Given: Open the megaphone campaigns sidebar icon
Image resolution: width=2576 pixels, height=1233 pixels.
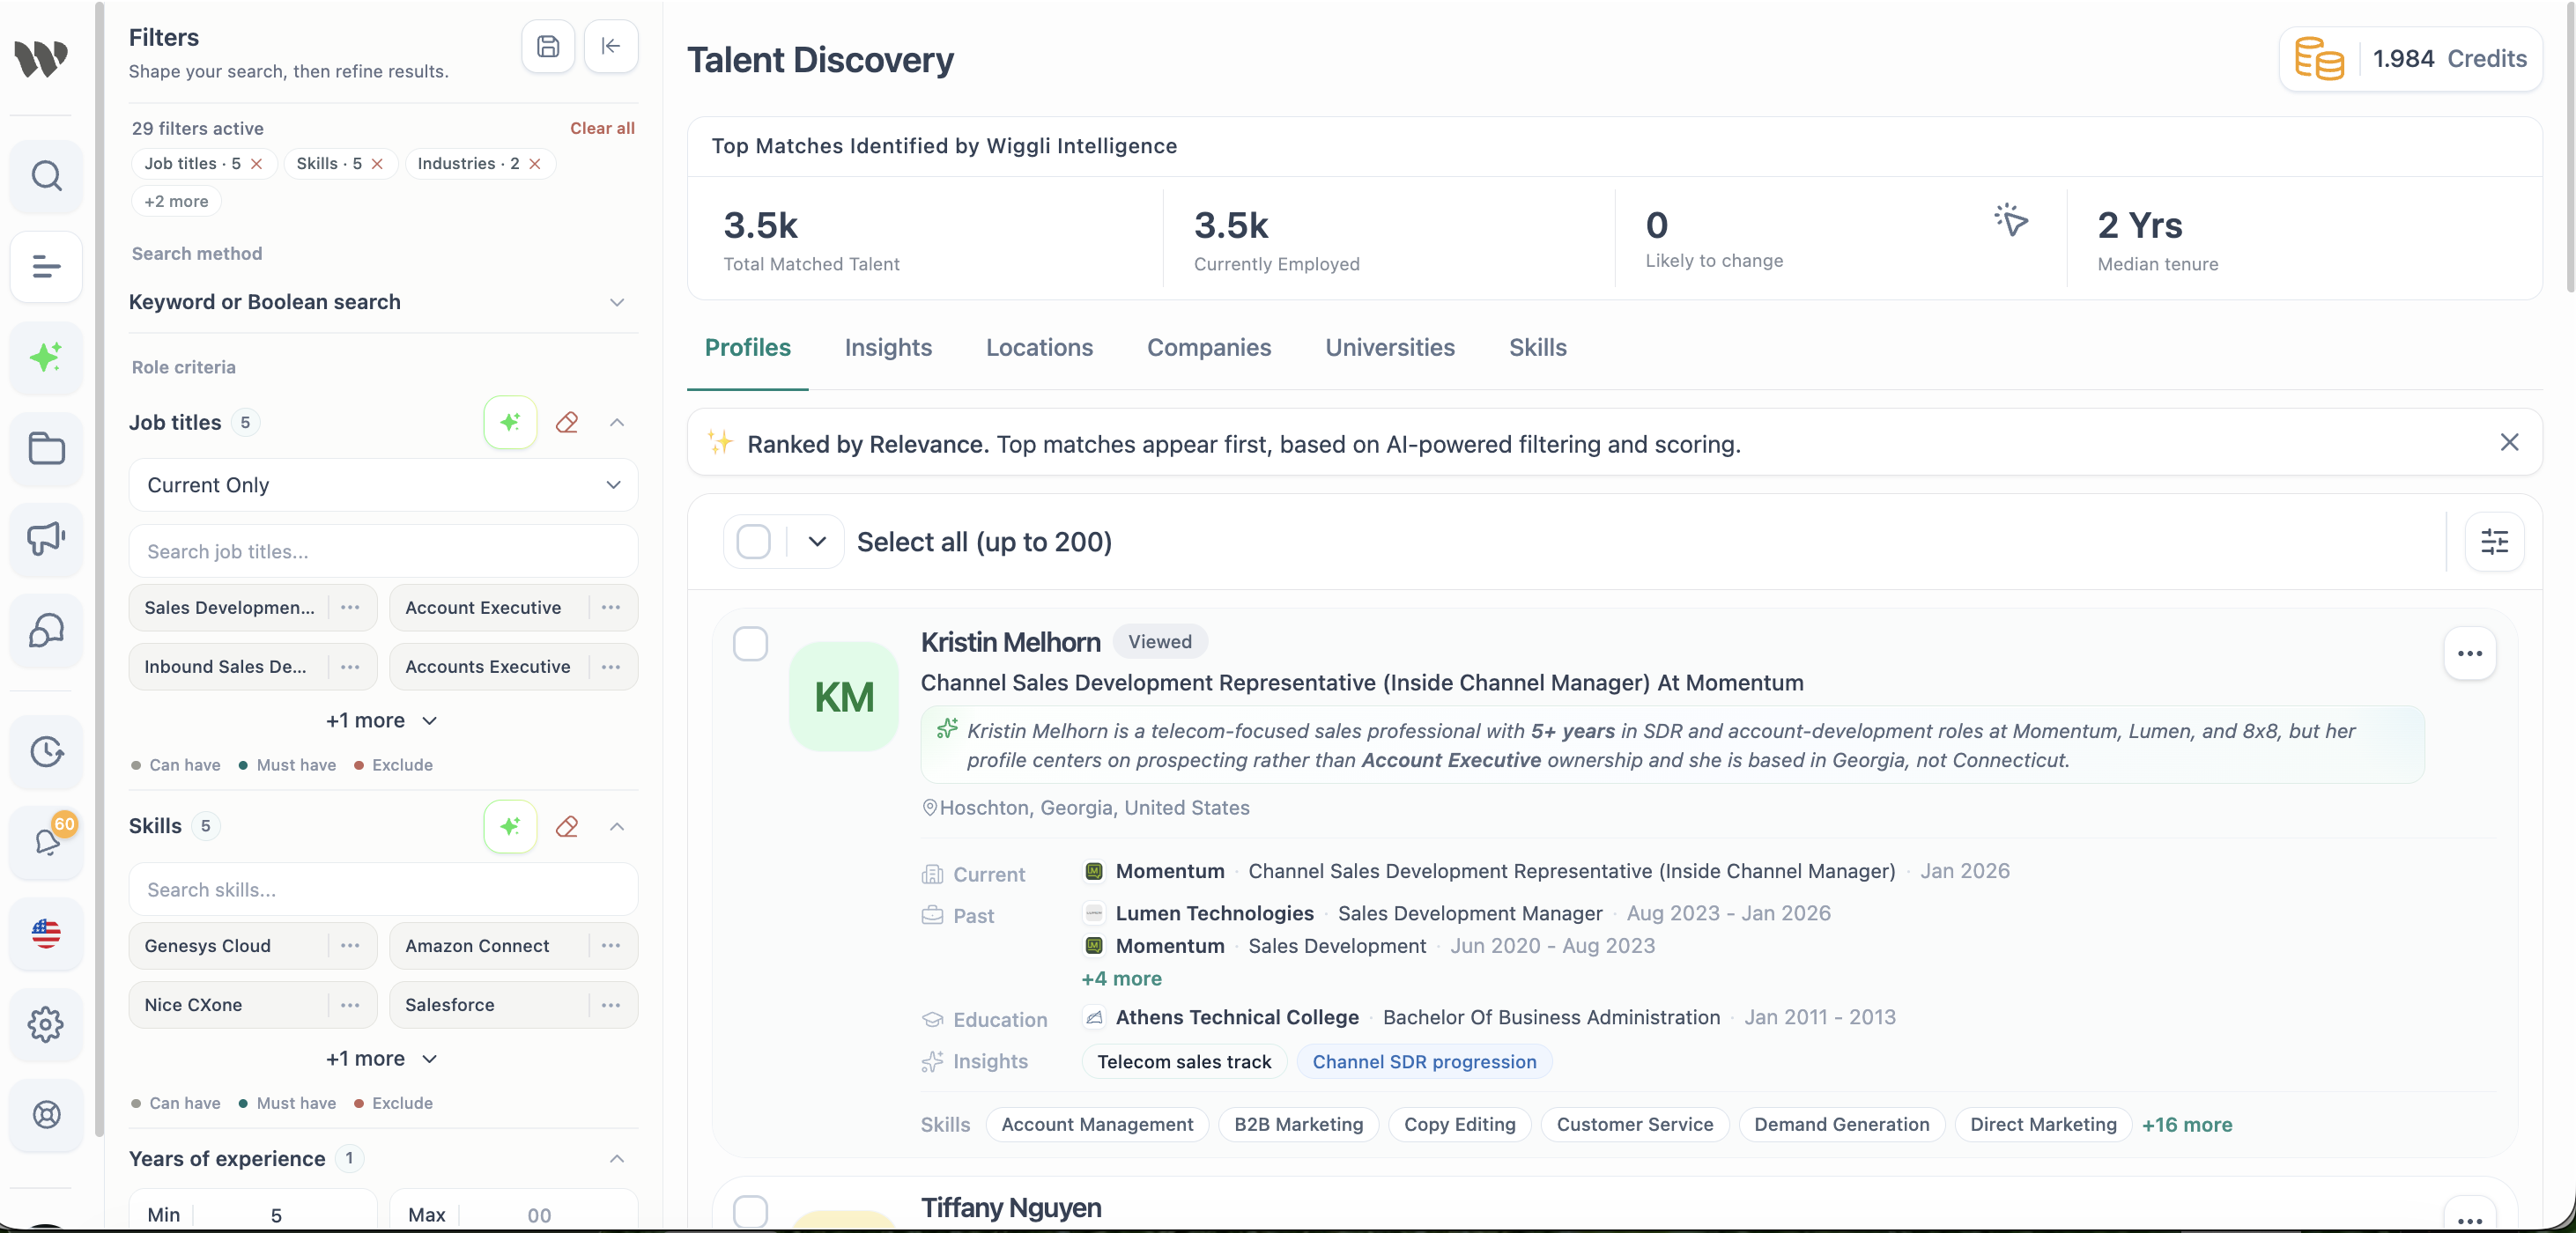Looking at the screenshot, I should 46,539.
